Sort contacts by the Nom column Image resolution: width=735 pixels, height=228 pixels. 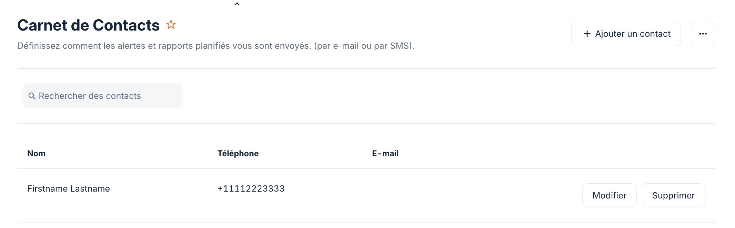coord(37,153)
